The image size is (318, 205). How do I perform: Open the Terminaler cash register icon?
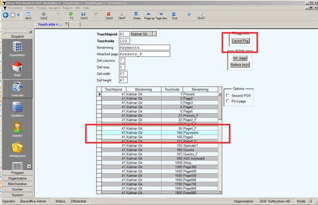[17, 89]
